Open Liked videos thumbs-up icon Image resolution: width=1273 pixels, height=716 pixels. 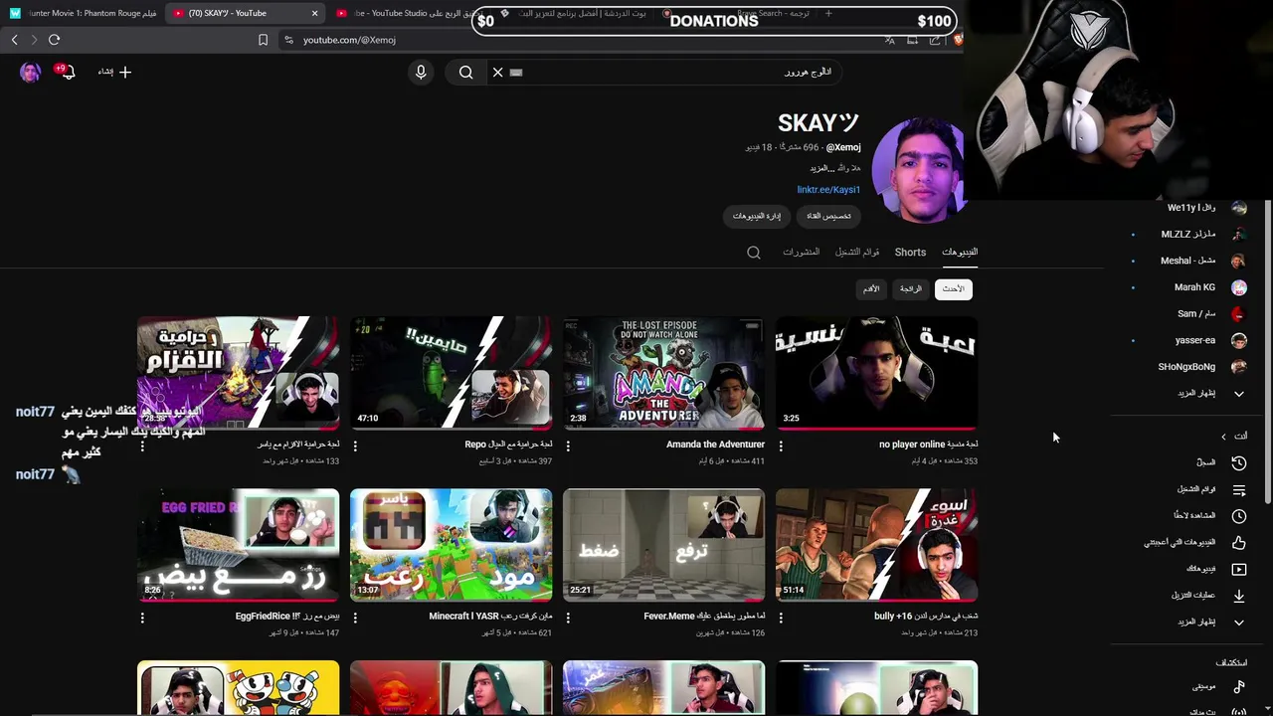tap(1238, 543)
